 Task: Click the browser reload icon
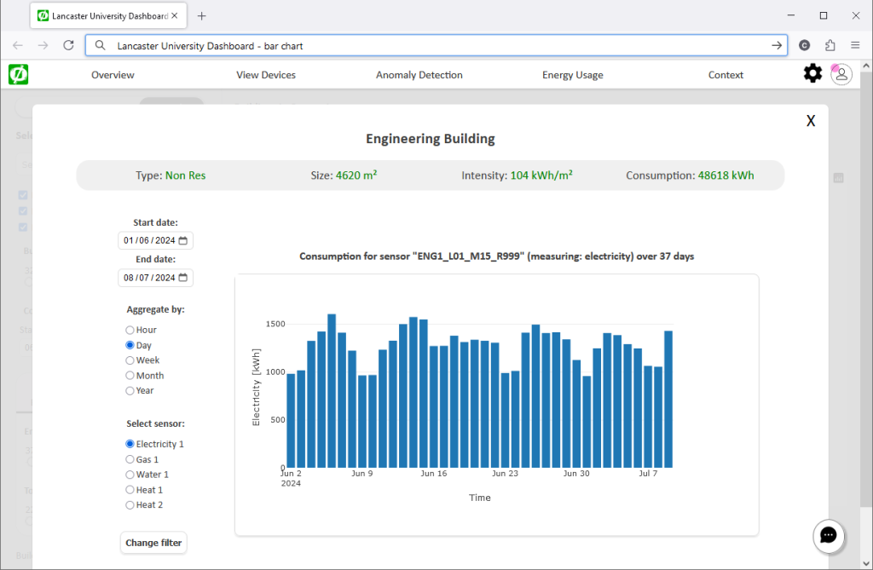(69, 45)
